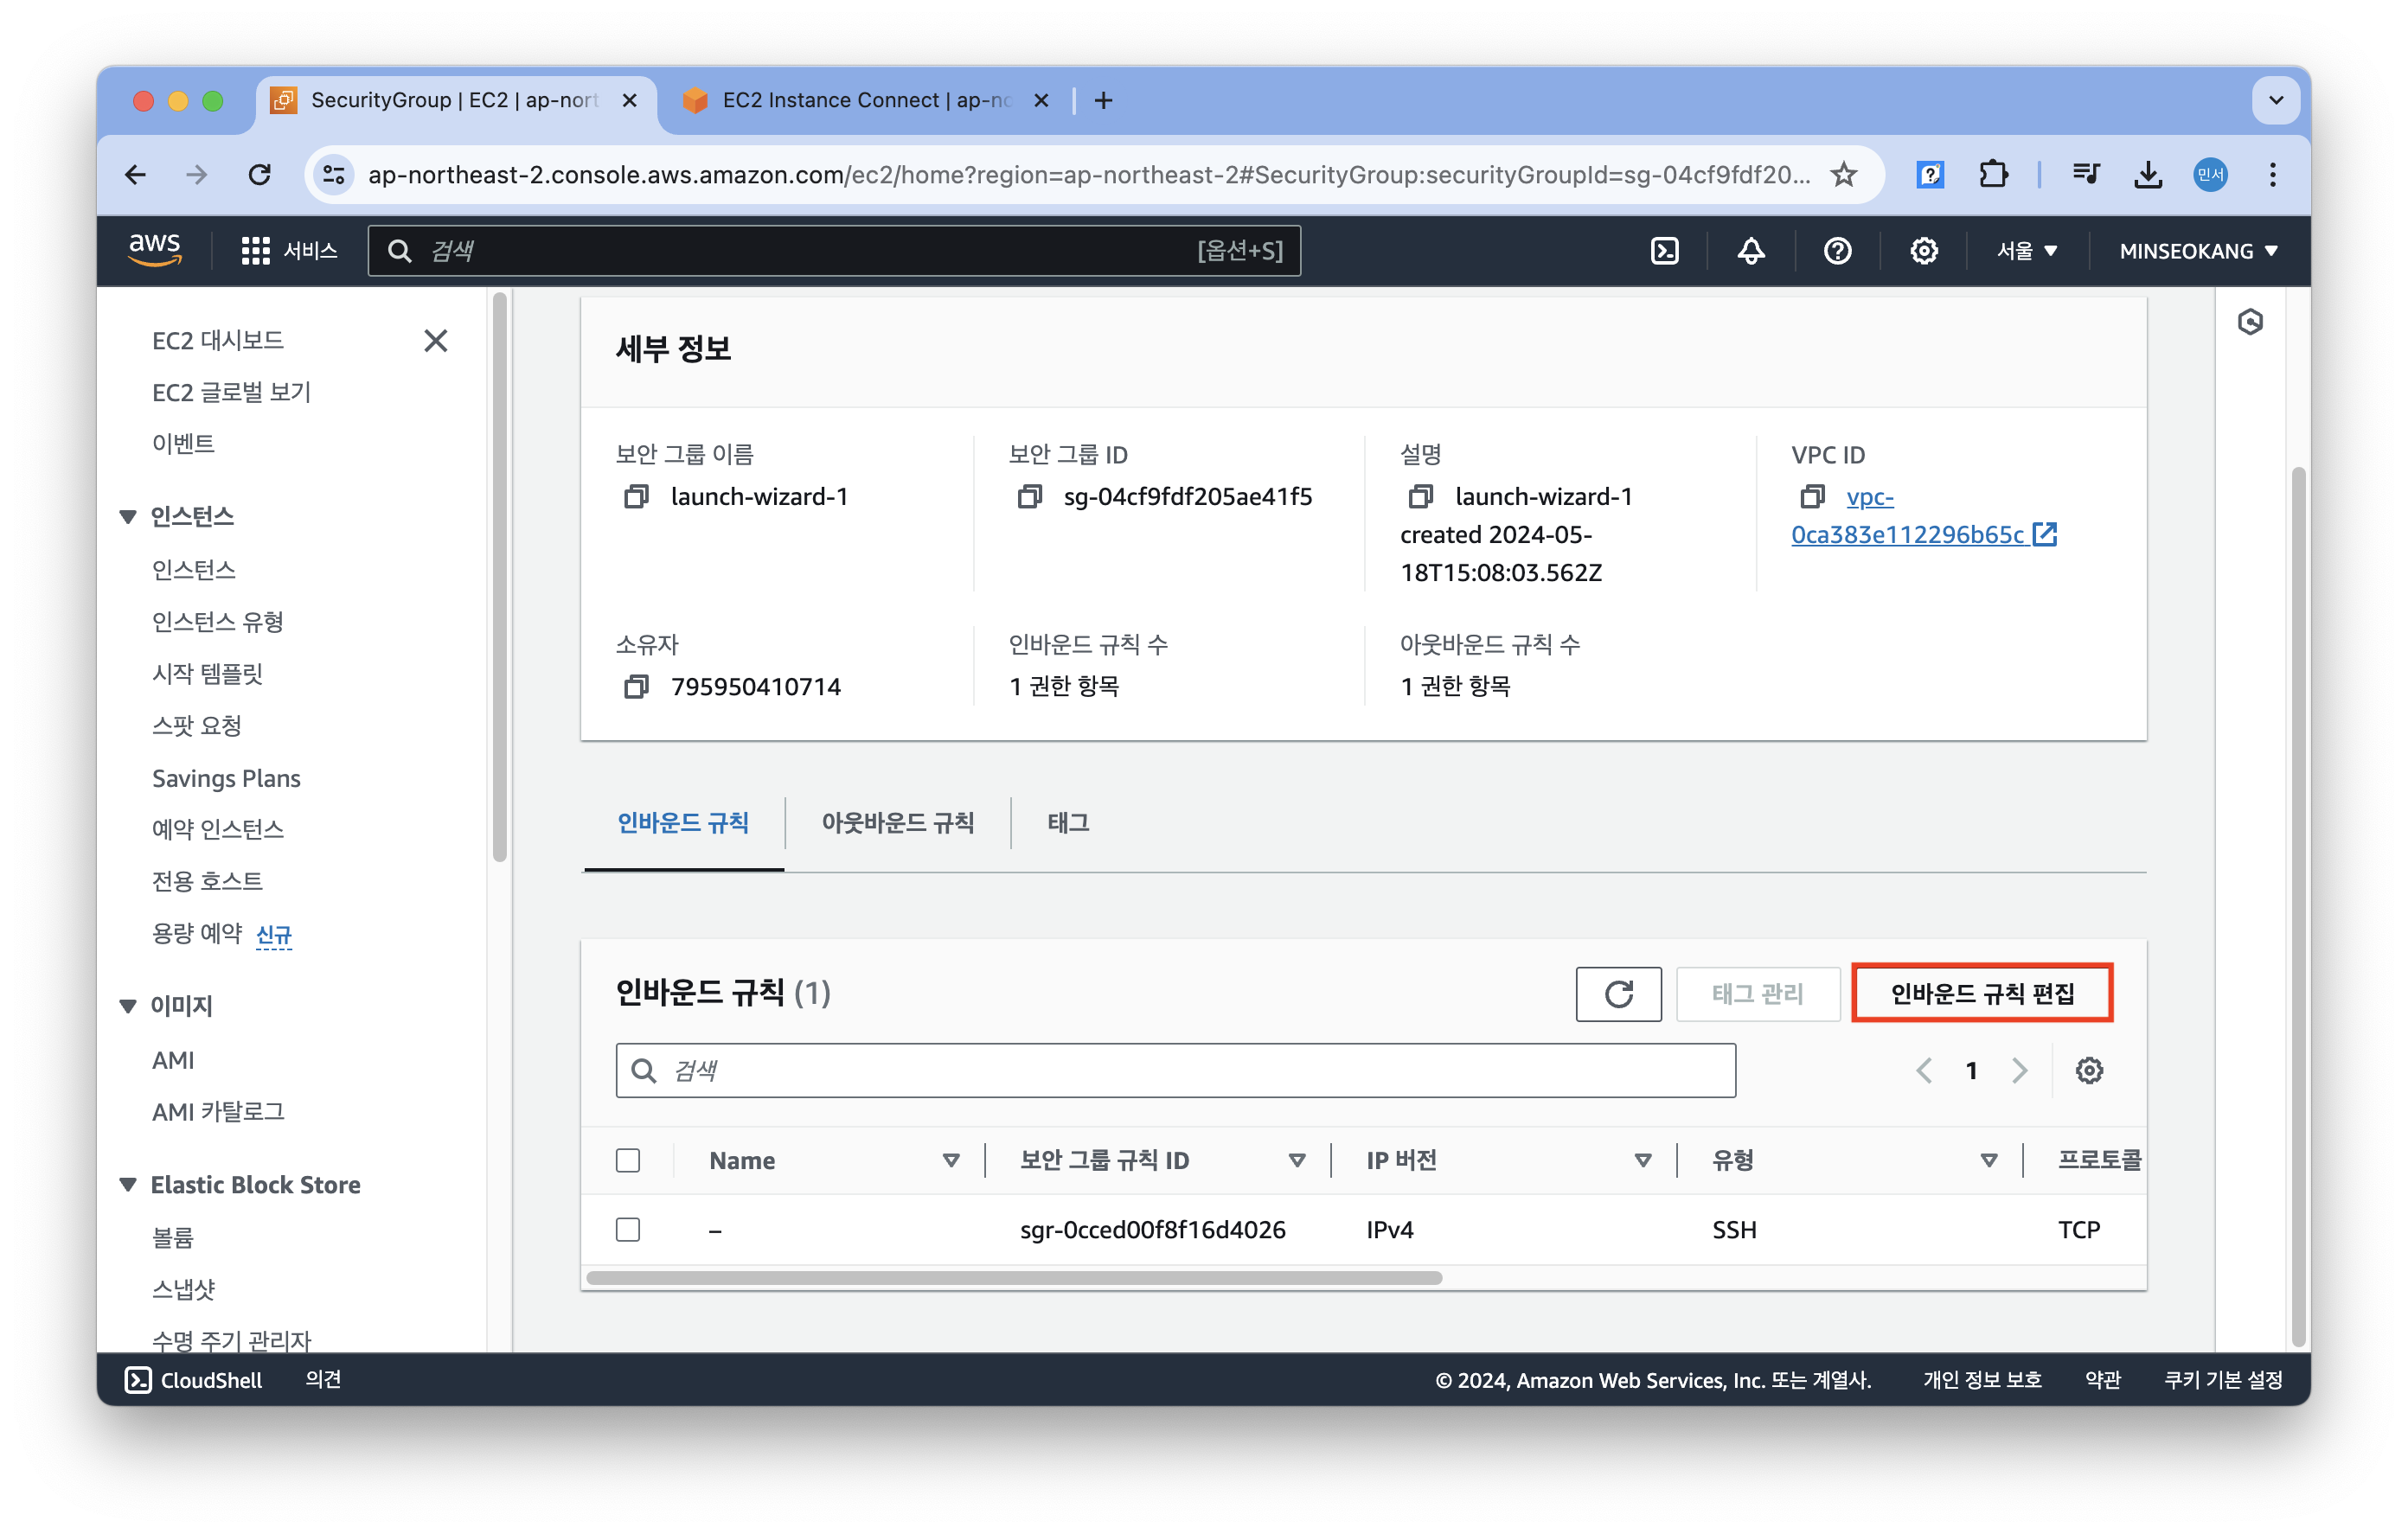Close the EC2 sidebar navigation
This screenshot has width=2408, height=1534.
pyautogui.click(x=435, y=341)
